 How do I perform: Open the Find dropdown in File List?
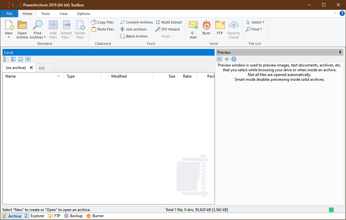(x=254, y=29)
